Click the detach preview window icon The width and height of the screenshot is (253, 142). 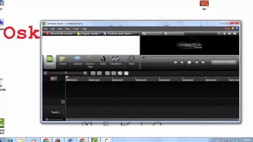point(234,34)
